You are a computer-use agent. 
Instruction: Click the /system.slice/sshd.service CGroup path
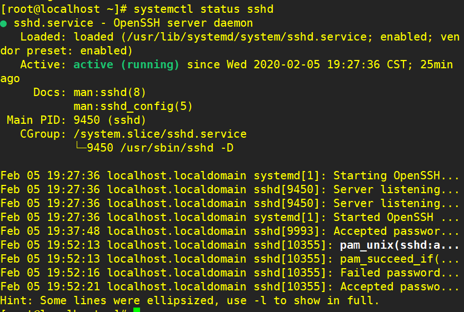pos(159,134)
